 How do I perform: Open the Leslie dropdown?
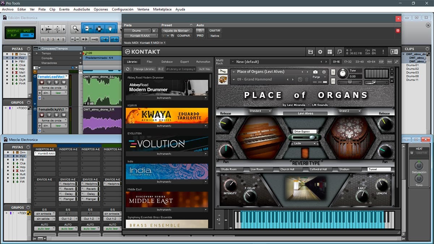click(x=305, y=144)
